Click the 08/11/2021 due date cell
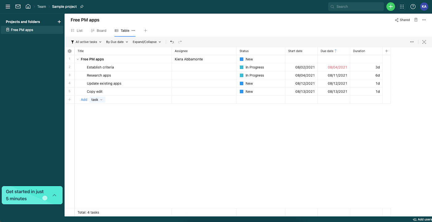This screenshot has height=222, width=432. [x=334, y=75]
